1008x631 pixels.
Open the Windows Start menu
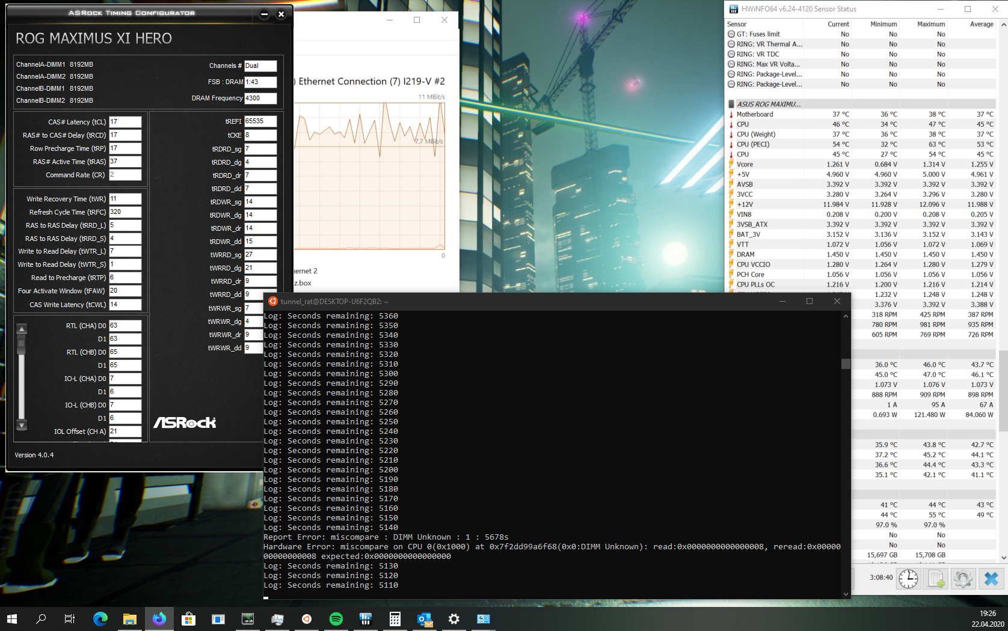click(12, 619)
